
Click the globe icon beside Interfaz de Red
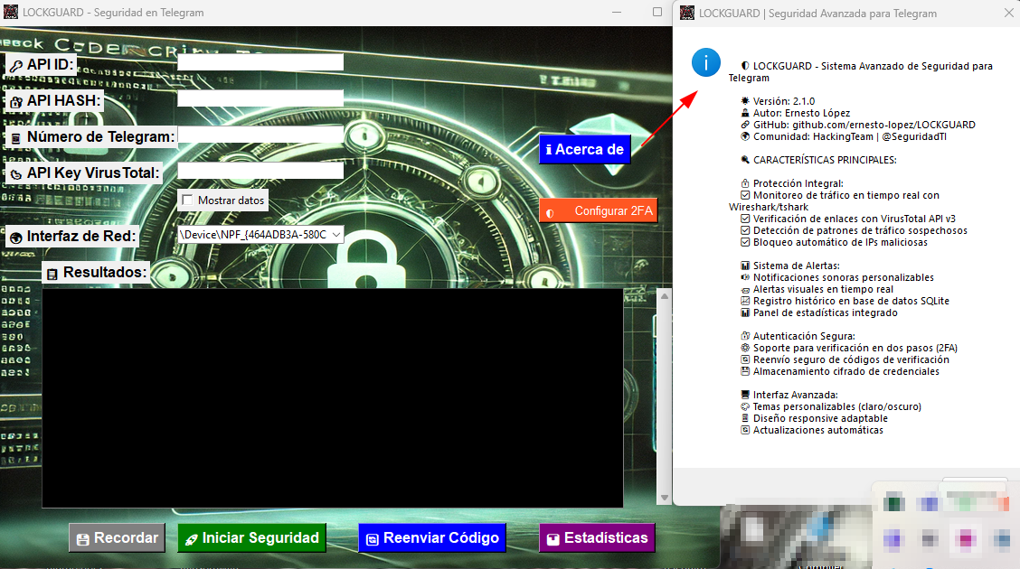click(16, 238)
